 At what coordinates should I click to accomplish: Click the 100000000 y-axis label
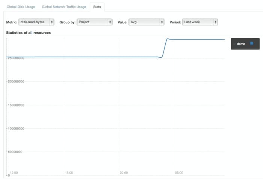pos(16,129)
